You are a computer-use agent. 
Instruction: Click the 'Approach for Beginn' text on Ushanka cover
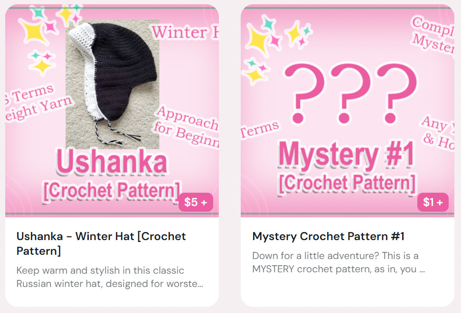coord(187,126)
